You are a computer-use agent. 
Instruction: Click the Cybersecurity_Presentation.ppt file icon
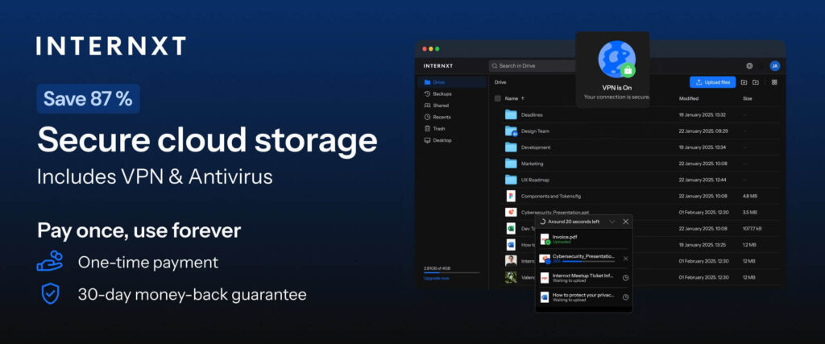510,212
